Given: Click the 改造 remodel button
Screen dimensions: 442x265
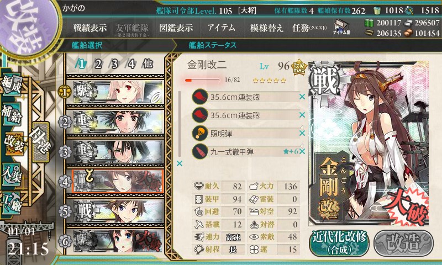Looking at the screenshot, I should tap(403, 243).
